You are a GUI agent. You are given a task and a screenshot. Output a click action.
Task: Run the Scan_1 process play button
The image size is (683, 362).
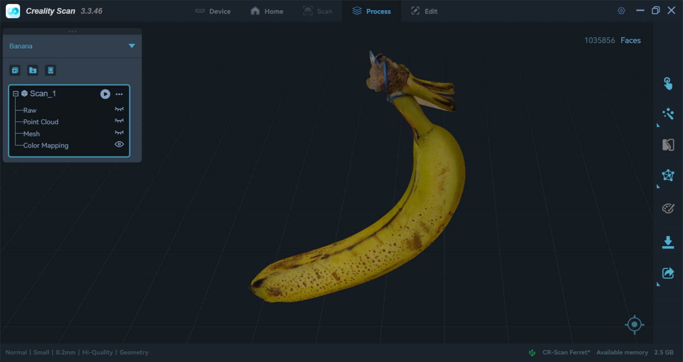tap(105, 94)
